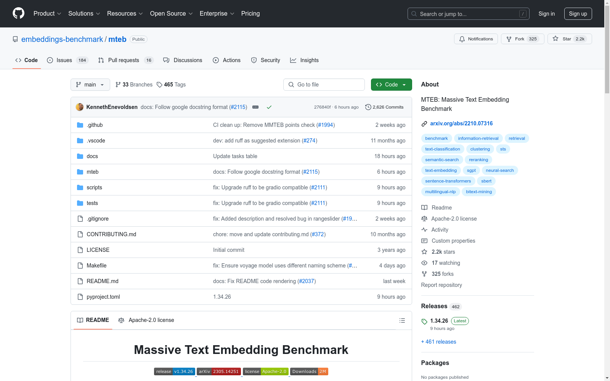Click the commit details ellipsis icon
The height and width of the screenshot is (381, 610).
(255, 107)
